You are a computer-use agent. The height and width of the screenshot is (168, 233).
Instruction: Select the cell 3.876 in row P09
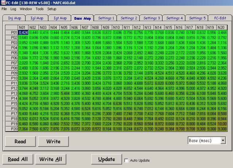(149, 73)
